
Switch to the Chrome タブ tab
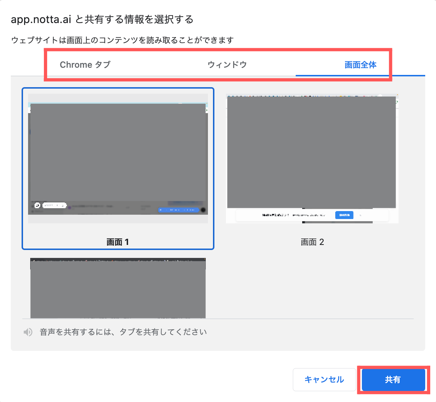point(85,65)
